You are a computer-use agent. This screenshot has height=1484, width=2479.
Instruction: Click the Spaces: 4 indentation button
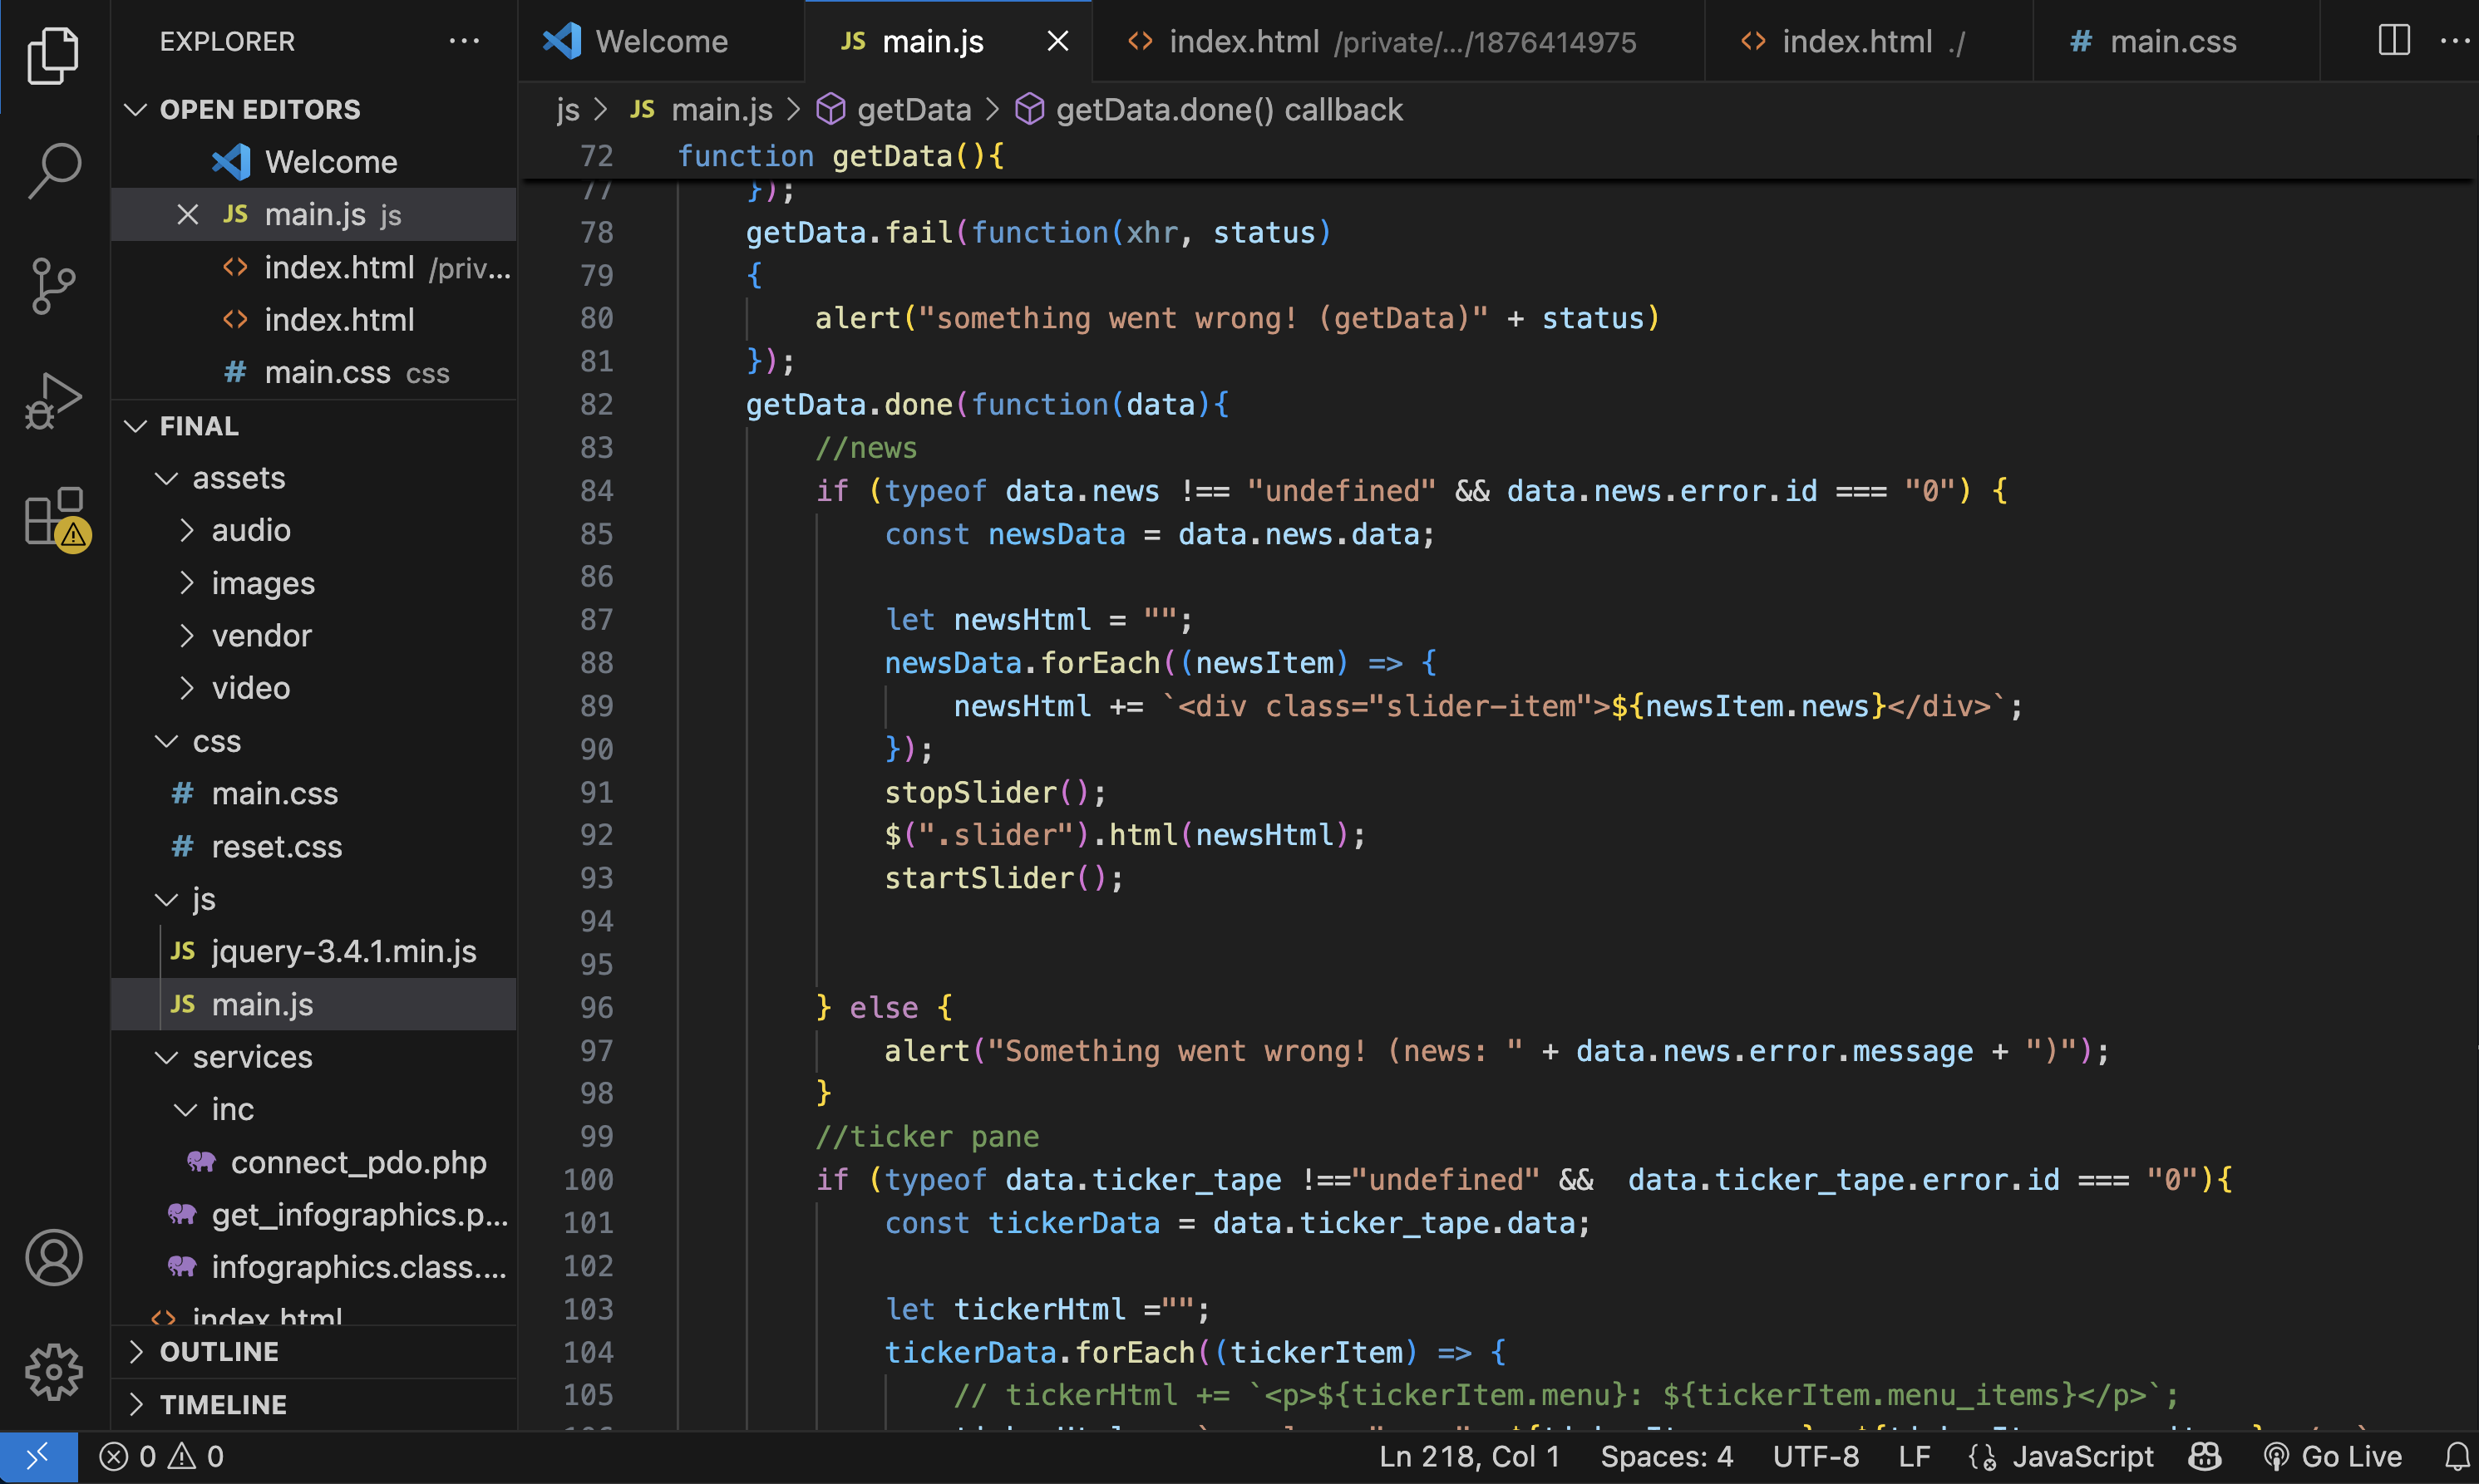(x=1666, y=1456)
